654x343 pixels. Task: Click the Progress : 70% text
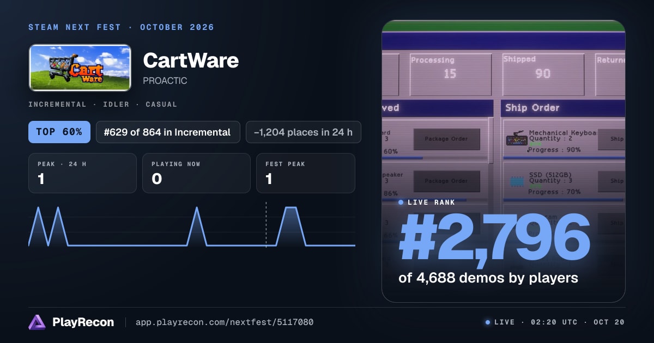(554, 192)
